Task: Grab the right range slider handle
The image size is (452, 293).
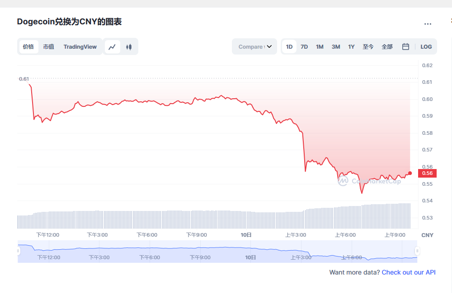Action: click(x=417, y=251)
